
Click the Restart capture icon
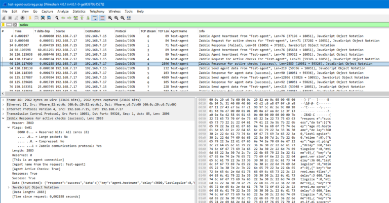pos(16,18)
